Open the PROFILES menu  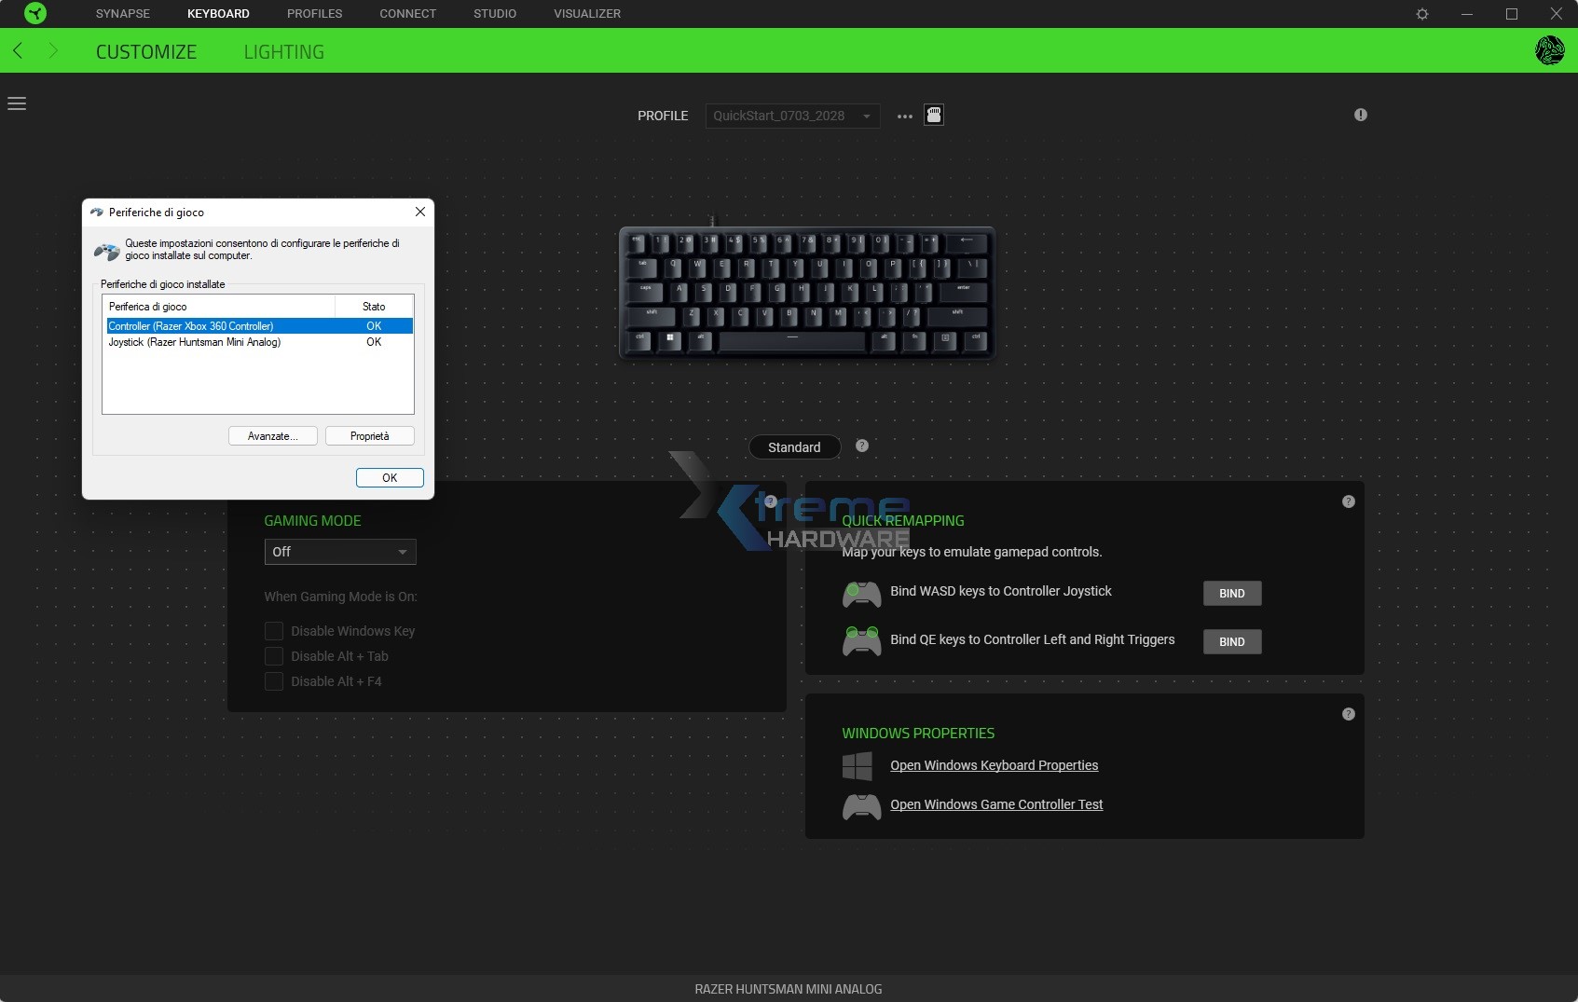coord(314,13)
